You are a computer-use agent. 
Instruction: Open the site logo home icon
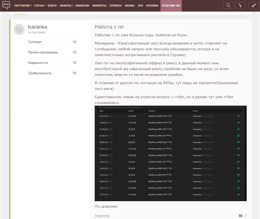[x=6, y=5]
